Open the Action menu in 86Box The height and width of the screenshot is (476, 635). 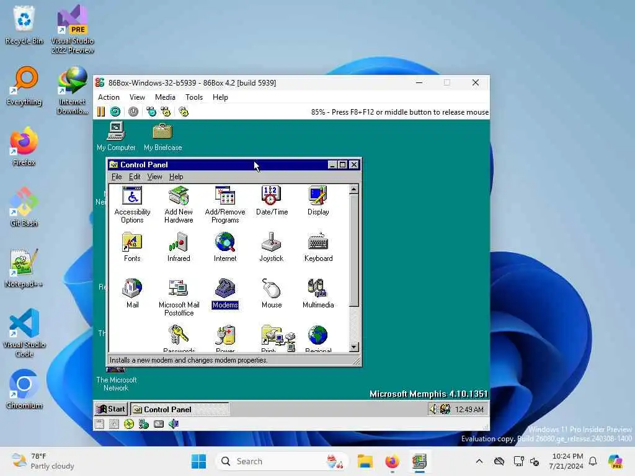pyautogui.click(x=109, y=97)
